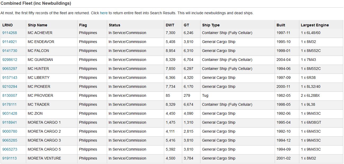Open LRNO 9114268 for MC ACHIEVER
The height and width of the screenshot is (164, 344).
[10, 33]
